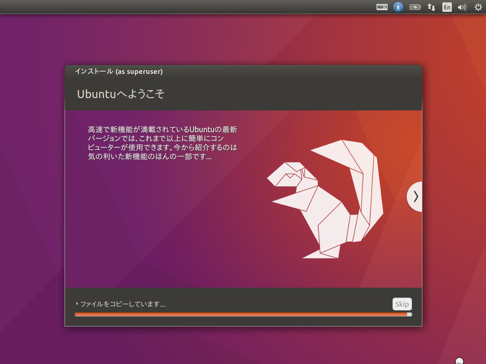Open the accessibility menu icon

398,7
